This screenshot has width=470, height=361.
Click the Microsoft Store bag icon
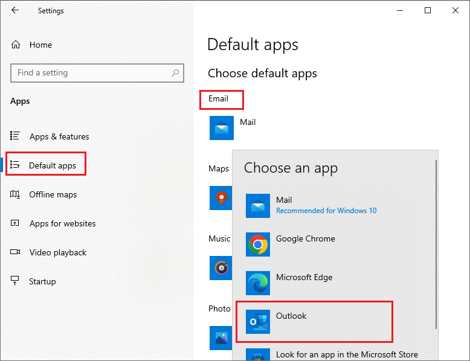(x=258, y=354)
